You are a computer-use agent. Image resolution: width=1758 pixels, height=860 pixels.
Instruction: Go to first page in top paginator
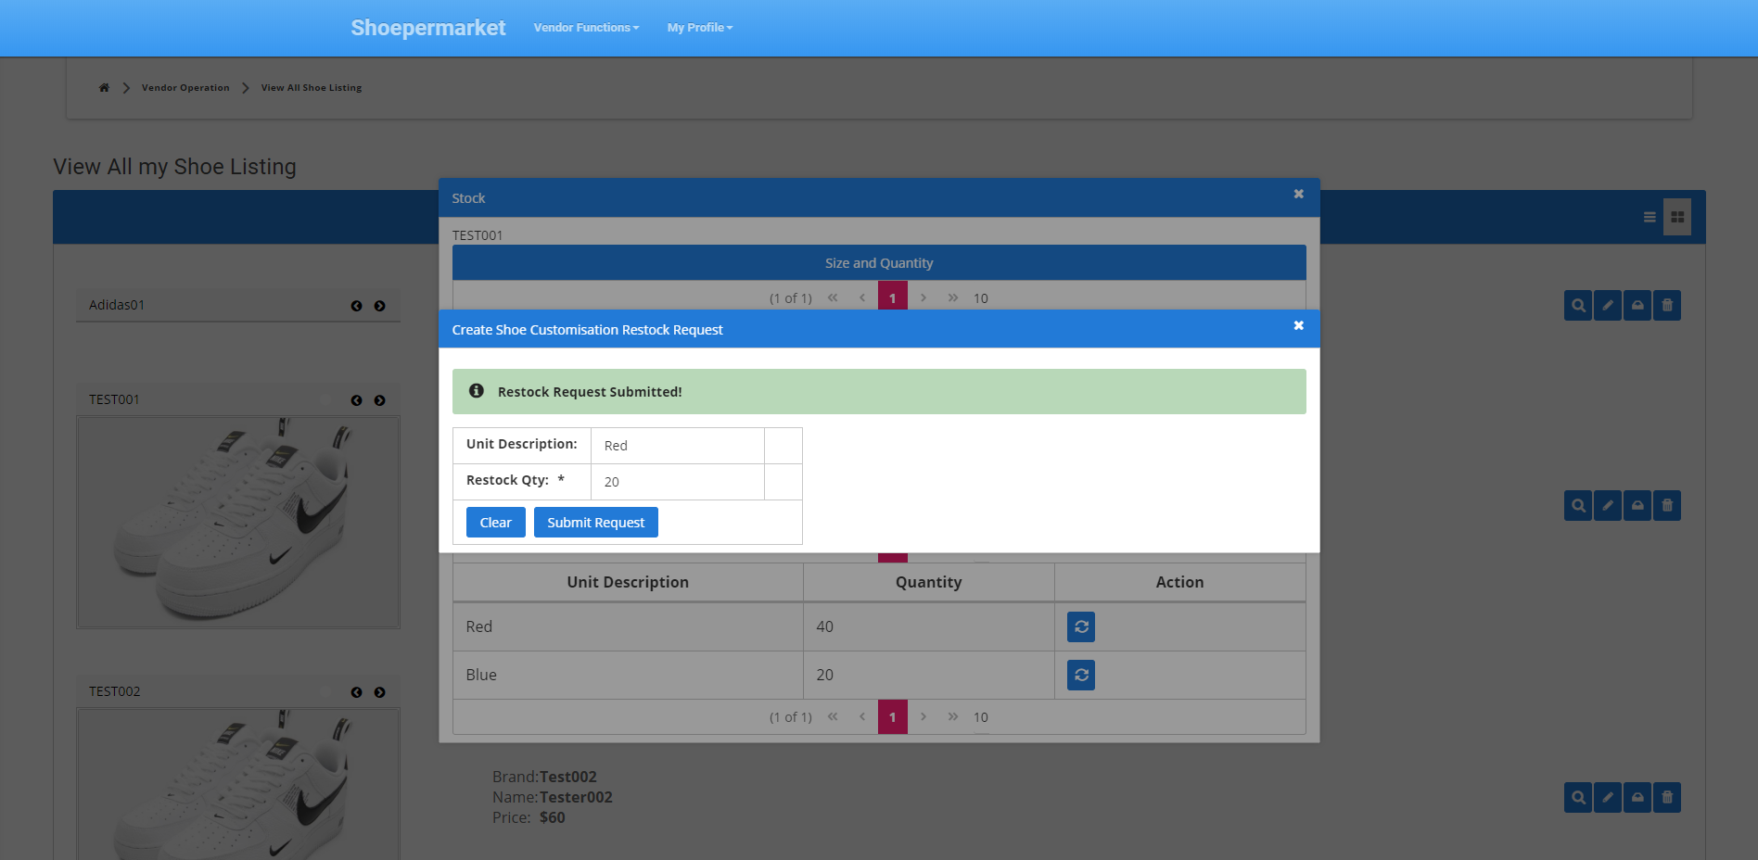(833, 297)
